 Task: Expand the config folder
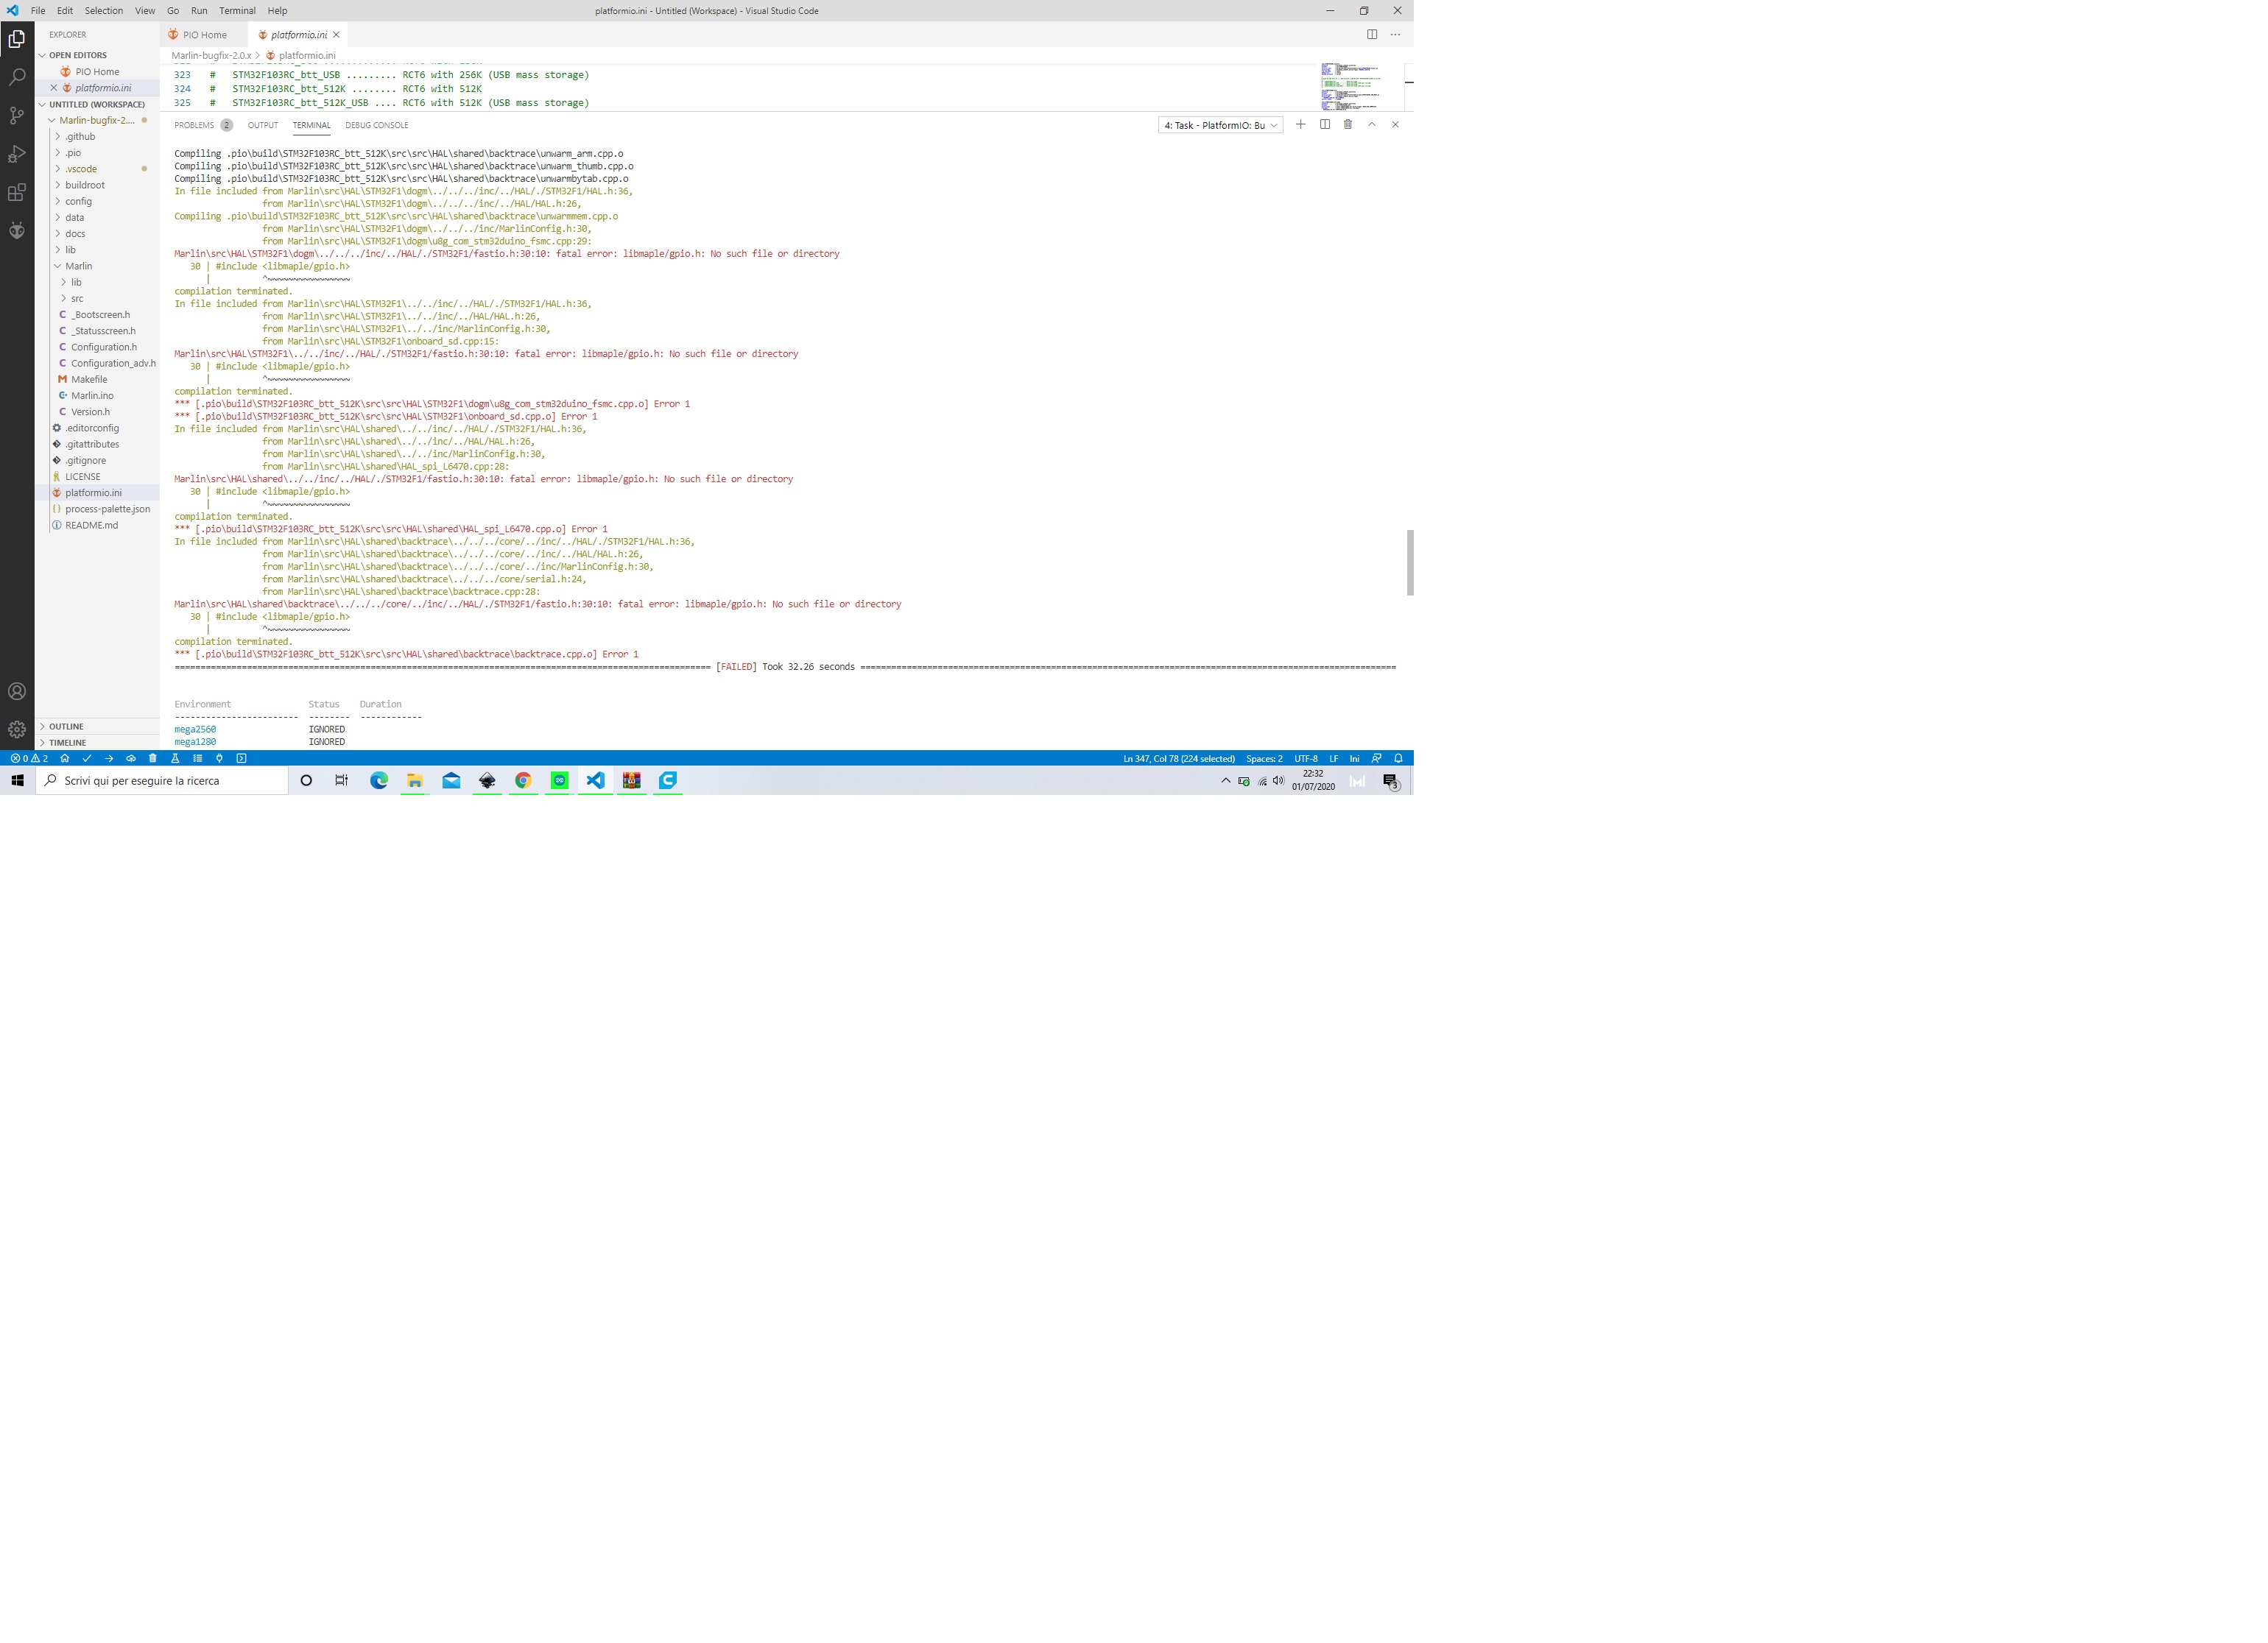(78, 202)
